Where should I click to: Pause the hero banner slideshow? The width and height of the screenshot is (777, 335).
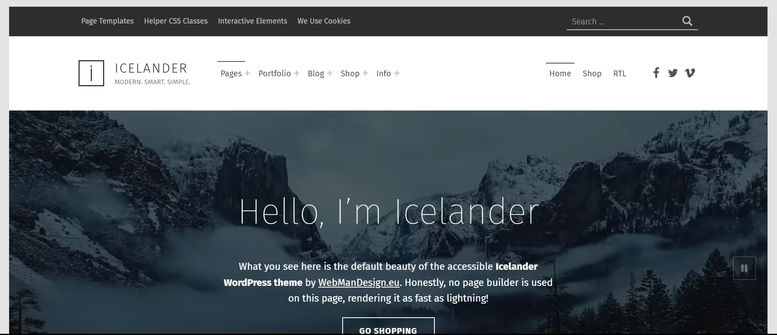pyautogui.click(x=744, y=268)
